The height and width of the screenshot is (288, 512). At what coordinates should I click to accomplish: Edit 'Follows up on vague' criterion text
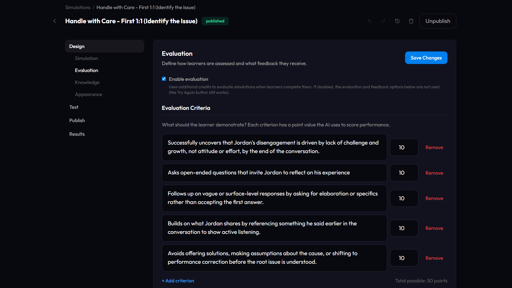tap(274, 198)
